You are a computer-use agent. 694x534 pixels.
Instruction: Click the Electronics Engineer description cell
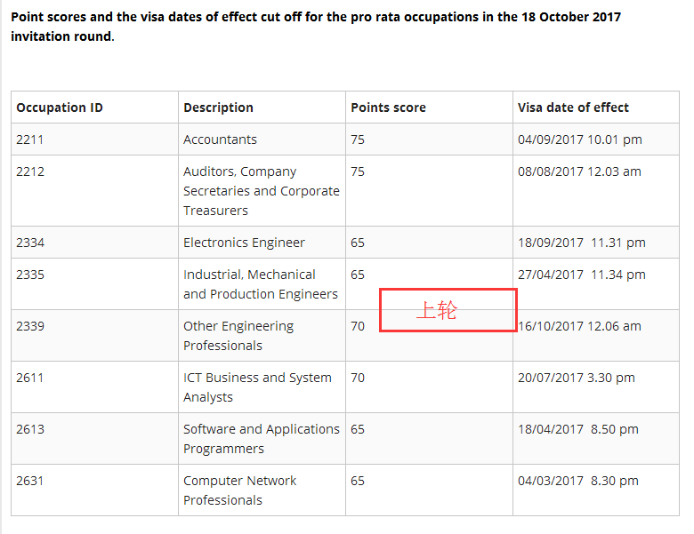[x=244, y=243]
